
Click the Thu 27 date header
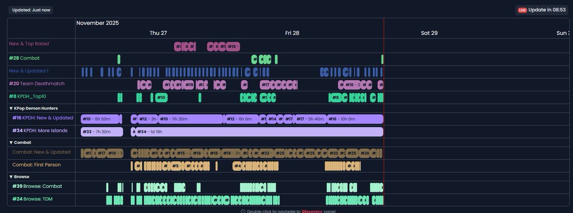158,33
